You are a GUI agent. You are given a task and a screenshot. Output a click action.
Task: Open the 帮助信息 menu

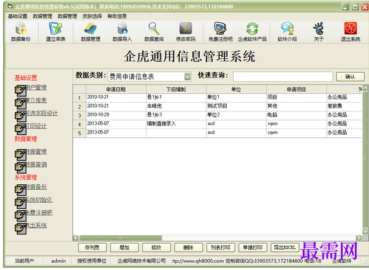[x=117, y=16]
